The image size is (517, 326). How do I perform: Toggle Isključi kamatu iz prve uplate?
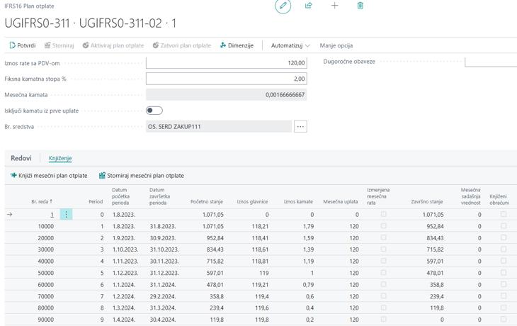(154, 111)
